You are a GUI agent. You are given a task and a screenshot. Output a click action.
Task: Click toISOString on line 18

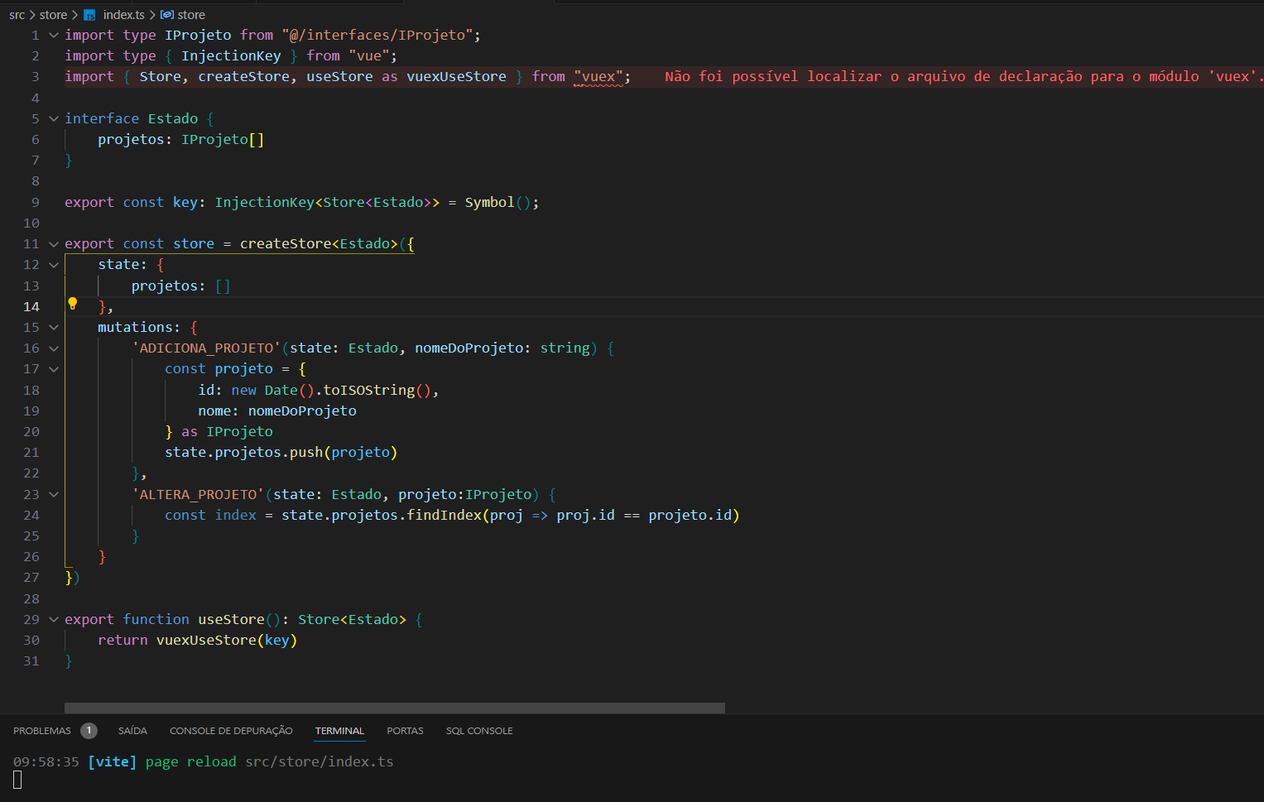[x=369, y=390]
